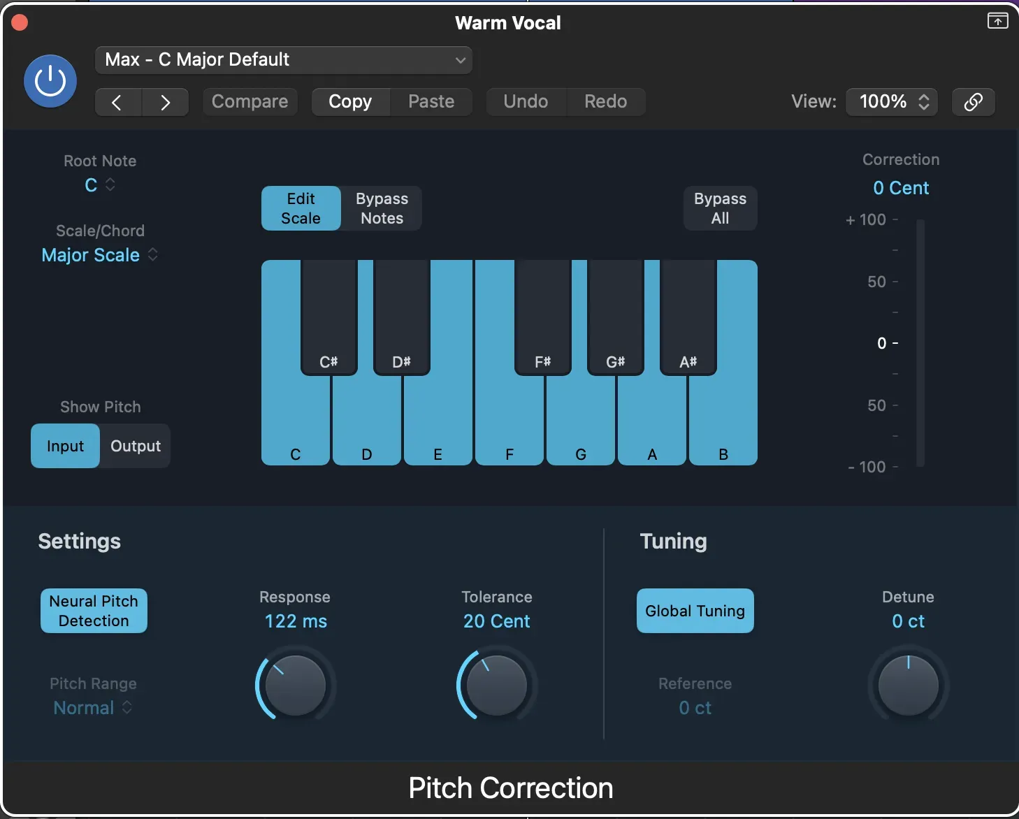Click the Undo button
1019x819 pixels.
click(x=526, y=102)
